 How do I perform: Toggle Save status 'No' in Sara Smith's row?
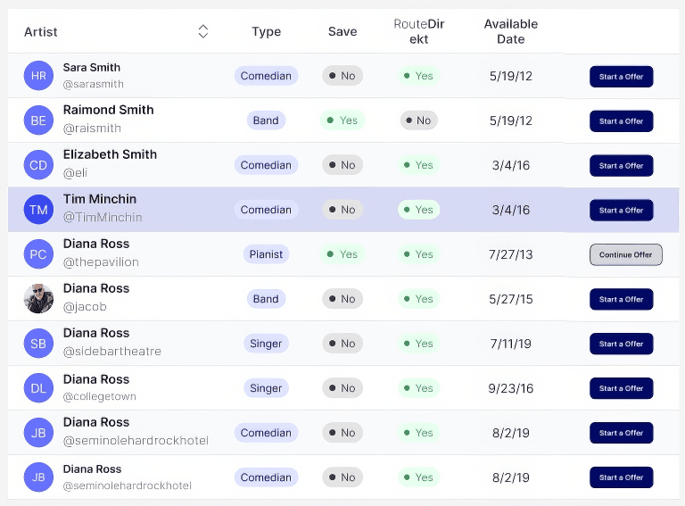pyautogui.click(x=342, y=76)
